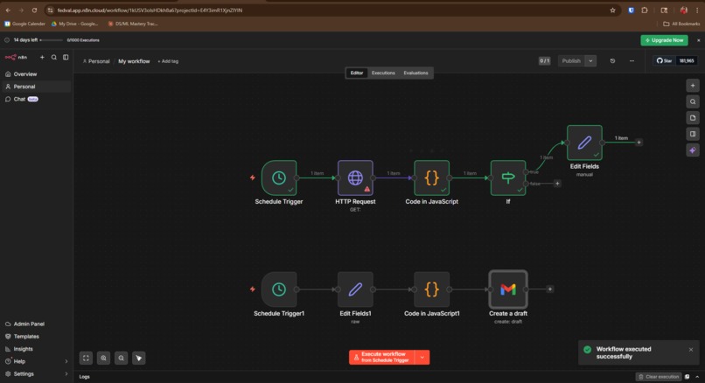Click the Personal breadcrumb

coord(96,61)
